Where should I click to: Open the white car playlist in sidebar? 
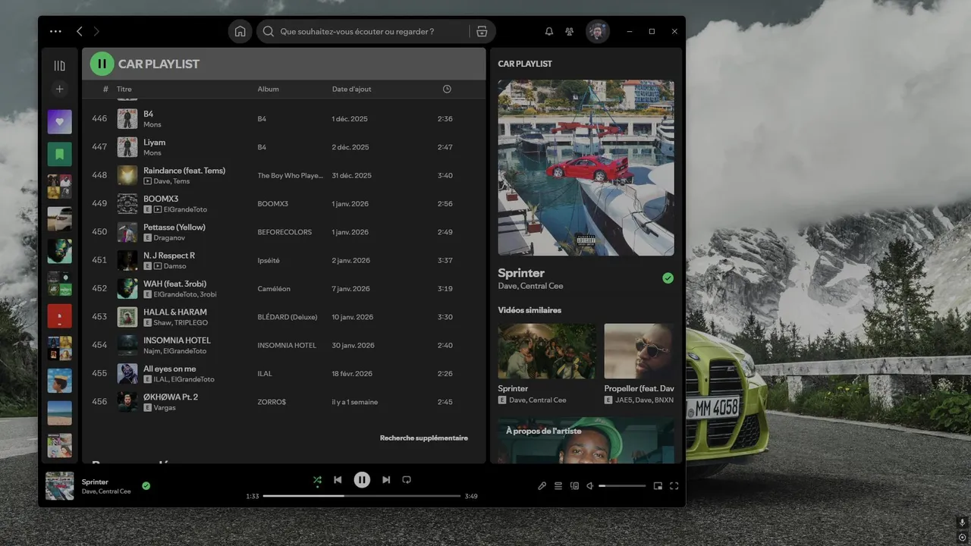(60, 218)
